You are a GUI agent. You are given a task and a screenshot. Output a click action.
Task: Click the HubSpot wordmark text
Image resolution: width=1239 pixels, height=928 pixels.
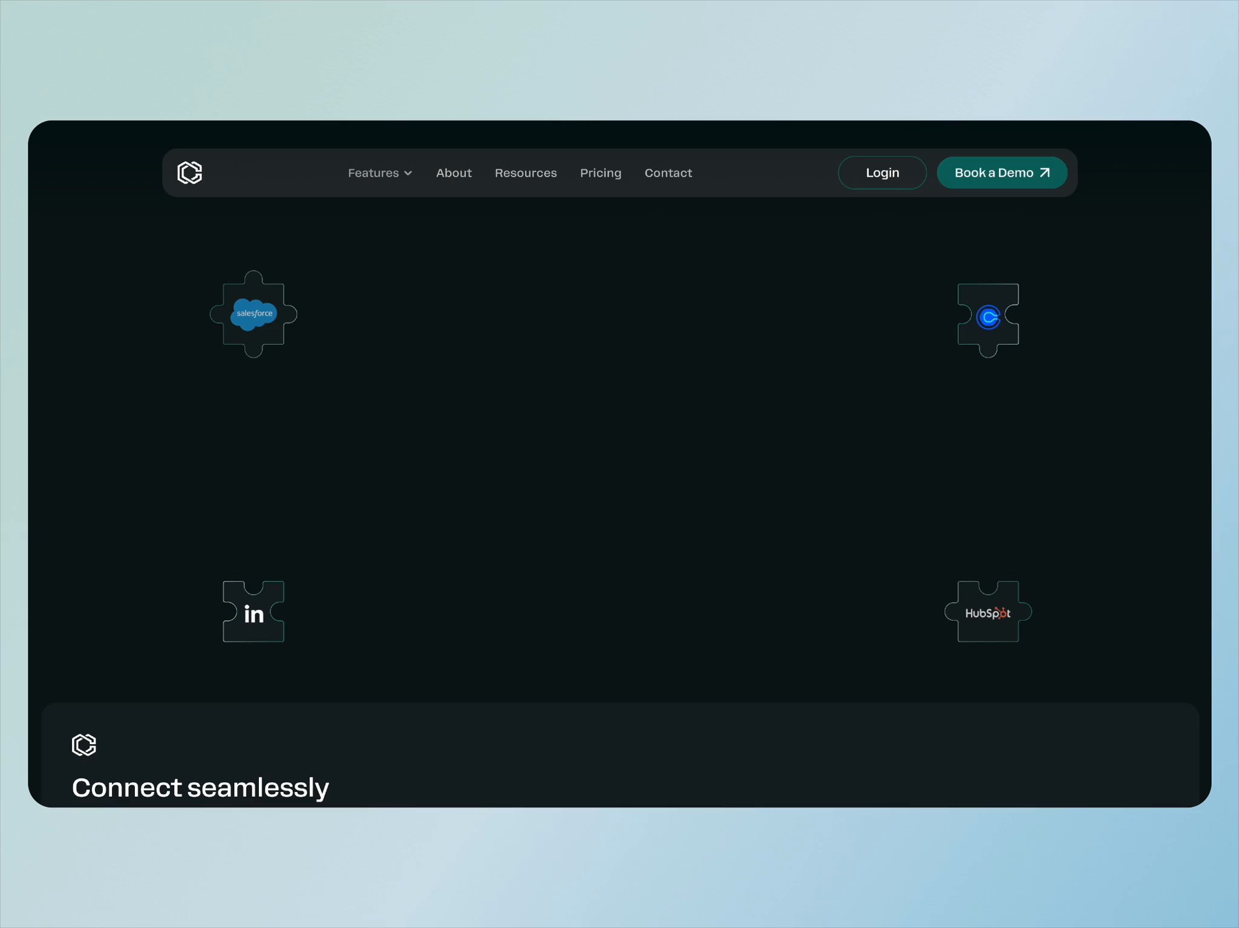point(987,613)
